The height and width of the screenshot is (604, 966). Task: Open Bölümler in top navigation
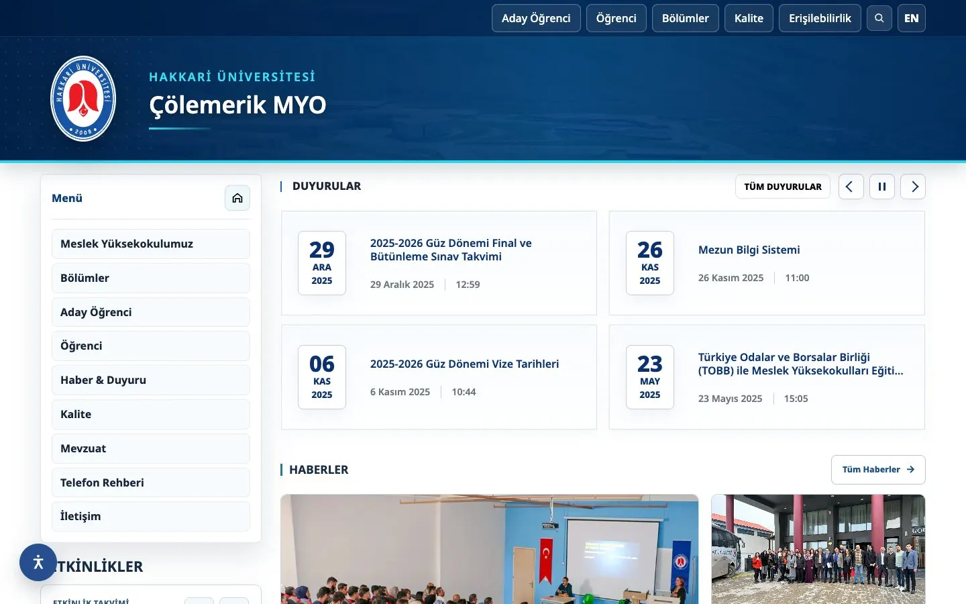pyautogui.click(x=686, y=18)
